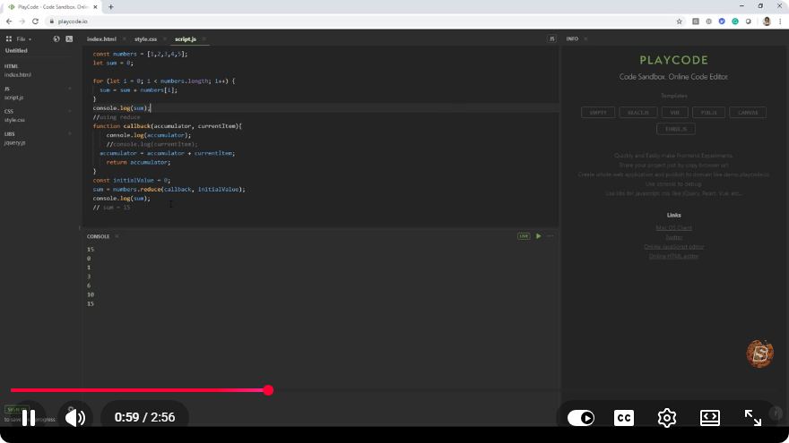Toggle the LIVE mode badge in the console

[524, 236]
